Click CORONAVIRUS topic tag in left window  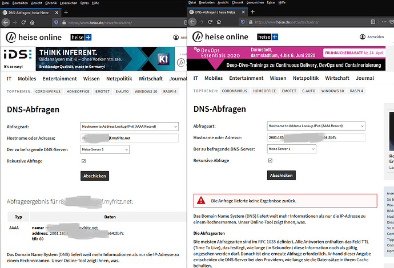[x=48, y=92]
